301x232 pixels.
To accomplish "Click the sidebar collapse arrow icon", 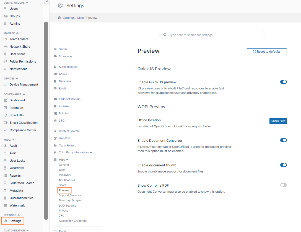I will [x=47, y=1].
